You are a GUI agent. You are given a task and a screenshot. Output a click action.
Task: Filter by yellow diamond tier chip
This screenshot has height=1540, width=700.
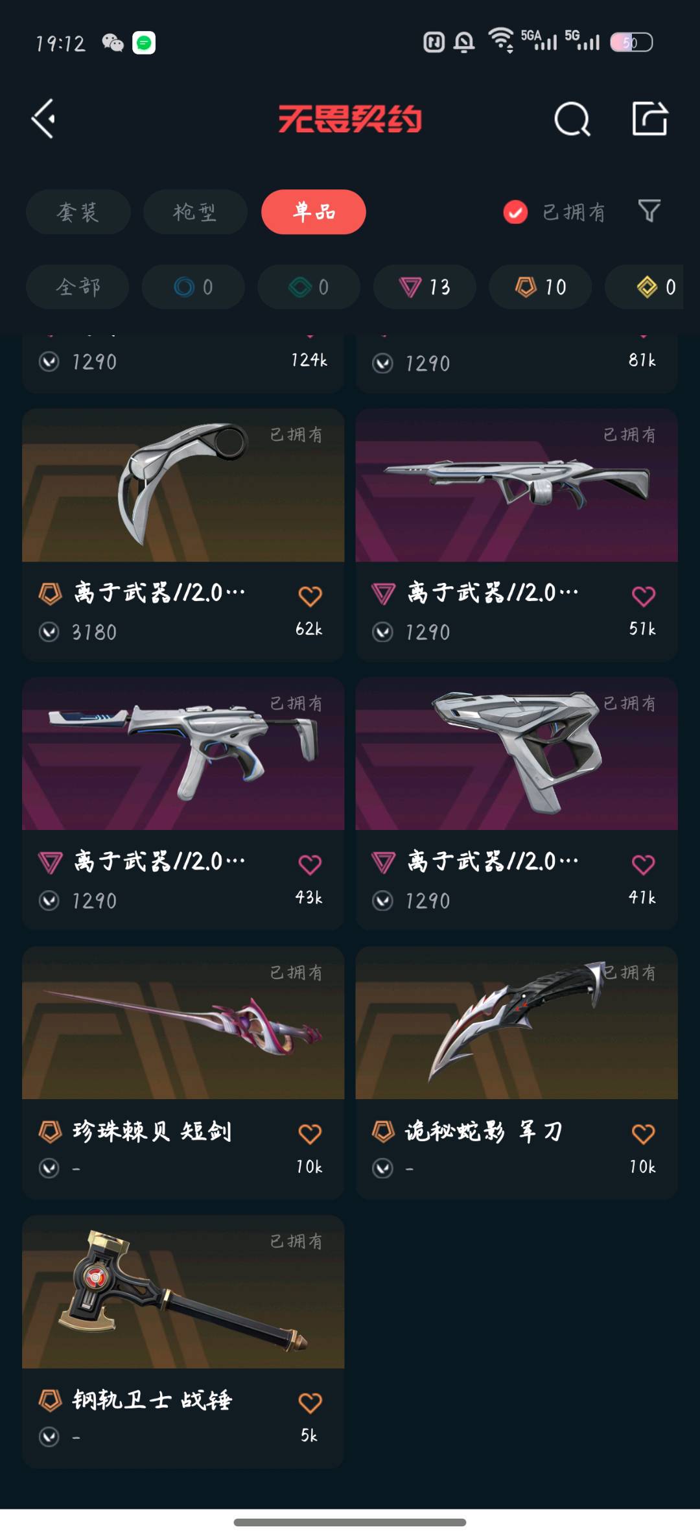[x=644, y=287]
